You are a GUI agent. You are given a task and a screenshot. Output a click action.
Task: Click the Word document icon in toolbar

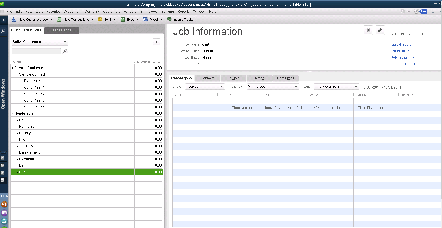[145, 20]
